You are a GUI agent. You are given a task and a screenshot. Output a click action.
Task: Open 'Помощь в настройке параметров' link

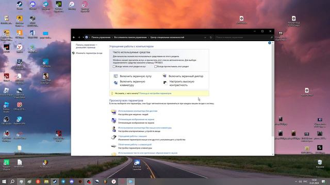point(155,94)
